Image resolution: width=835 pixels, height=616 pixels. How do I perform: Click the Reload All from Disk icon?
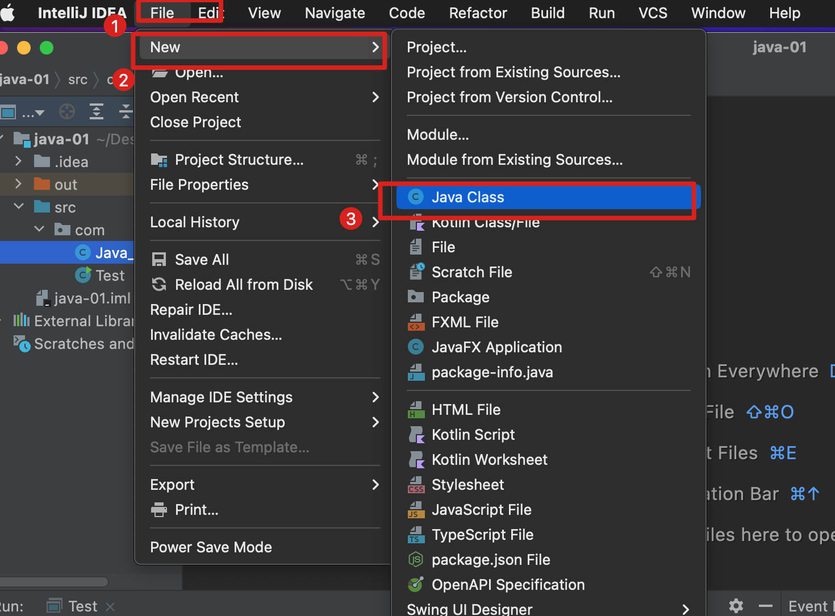(x=159, y=285)
